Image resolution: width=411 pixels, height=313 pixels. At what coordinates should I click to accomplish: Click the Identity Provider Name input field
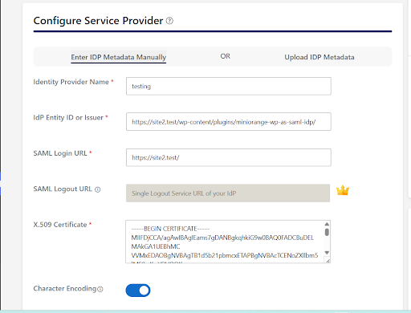tap(229, 86)
